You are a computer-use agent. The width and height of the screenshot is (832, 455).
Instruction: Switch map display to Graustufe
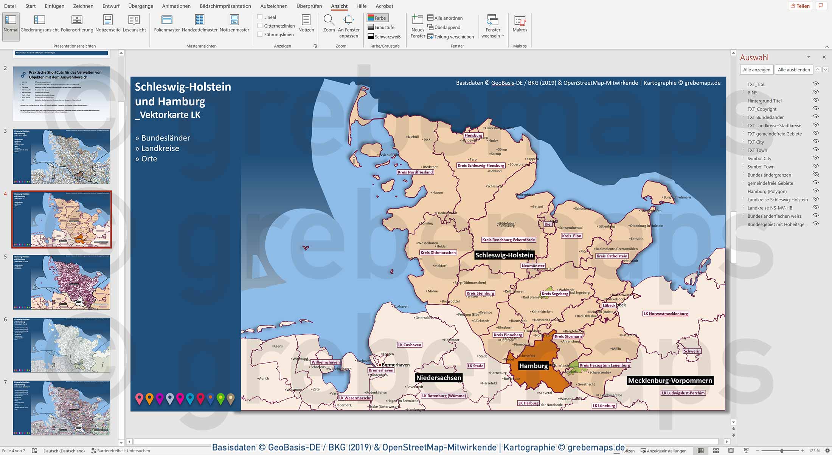point(384,27)
